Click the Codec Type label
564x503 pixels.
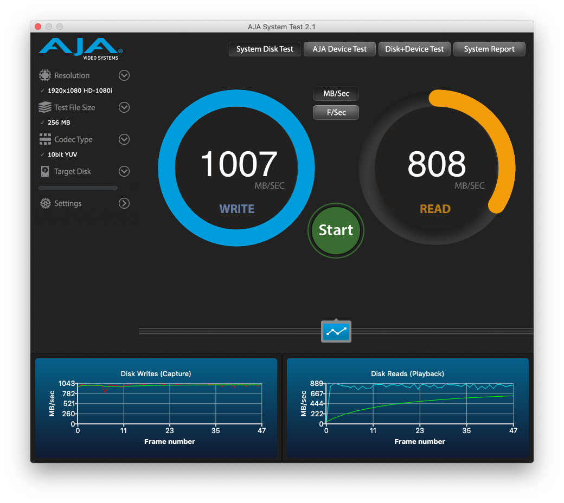point(73,139)
